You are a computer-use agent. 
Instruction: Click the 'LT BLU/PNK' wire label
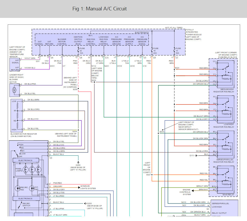click(x=58, y=209)
